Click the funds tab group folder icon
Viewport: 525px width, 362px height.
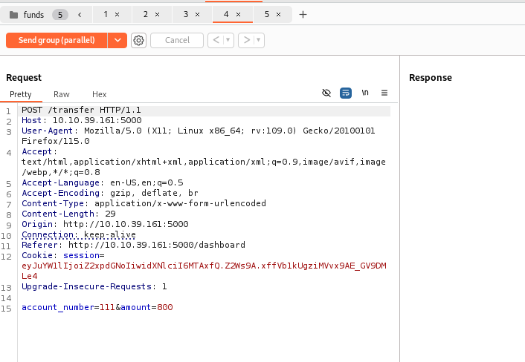tap(13, 15)
